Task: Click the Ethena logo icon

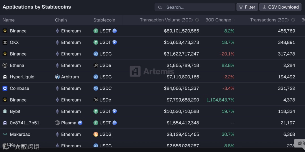Action: click(x=5, y=65)
